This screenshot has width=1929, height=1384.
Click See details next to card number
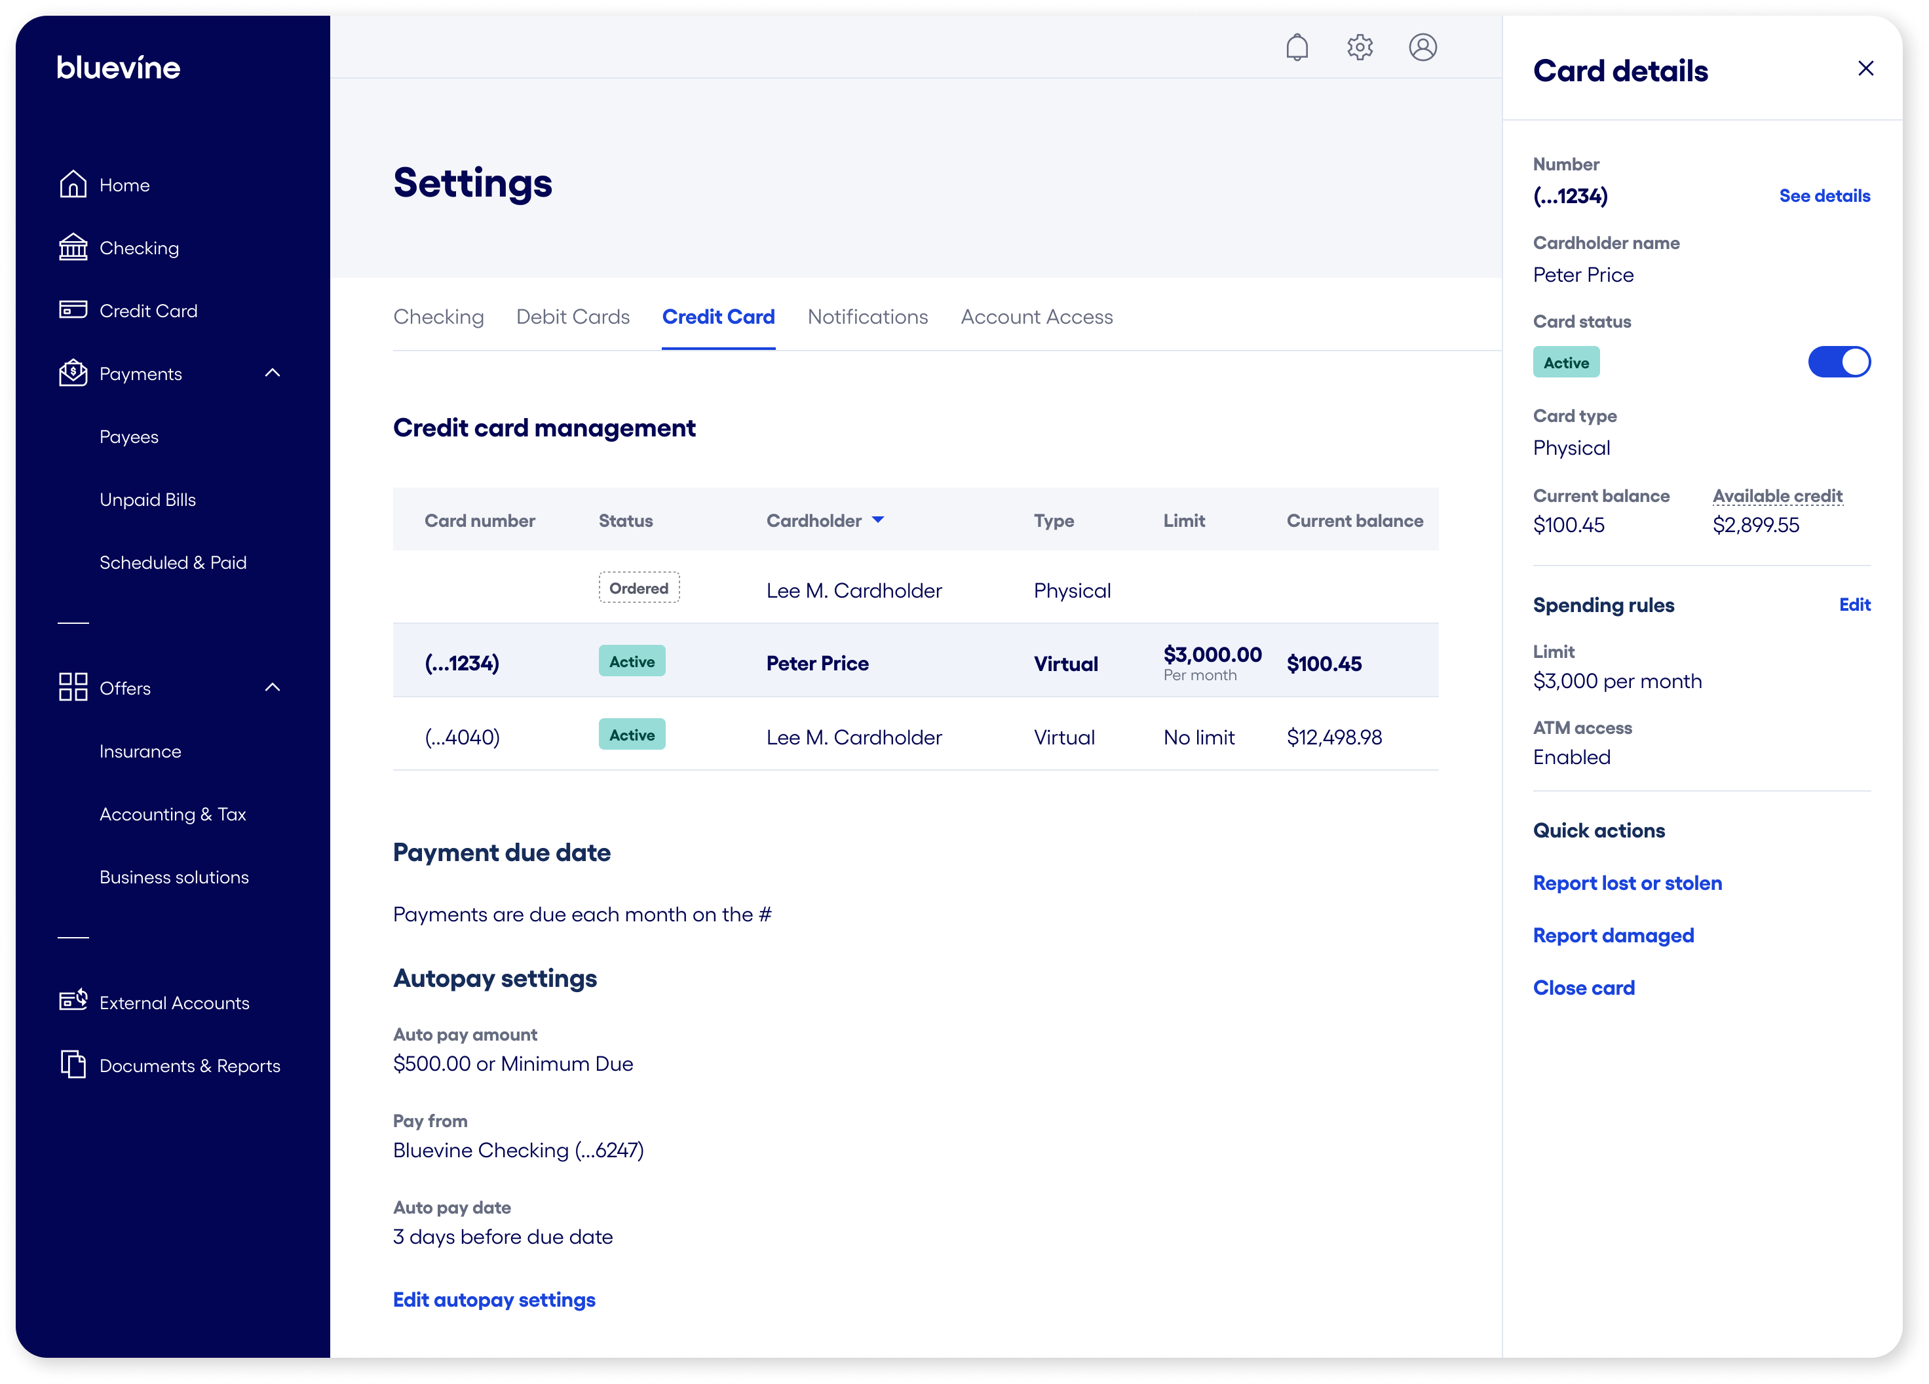click(1824, 196)
